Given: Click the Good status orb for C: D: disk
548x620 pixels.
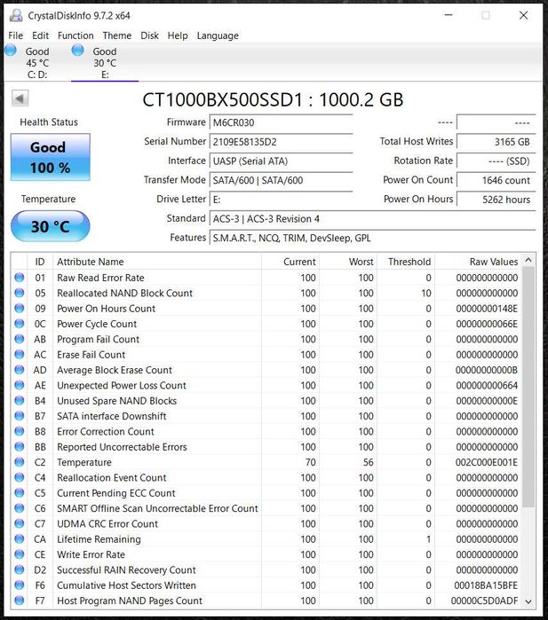Looking at the screenshot, I should click(11, 51).
